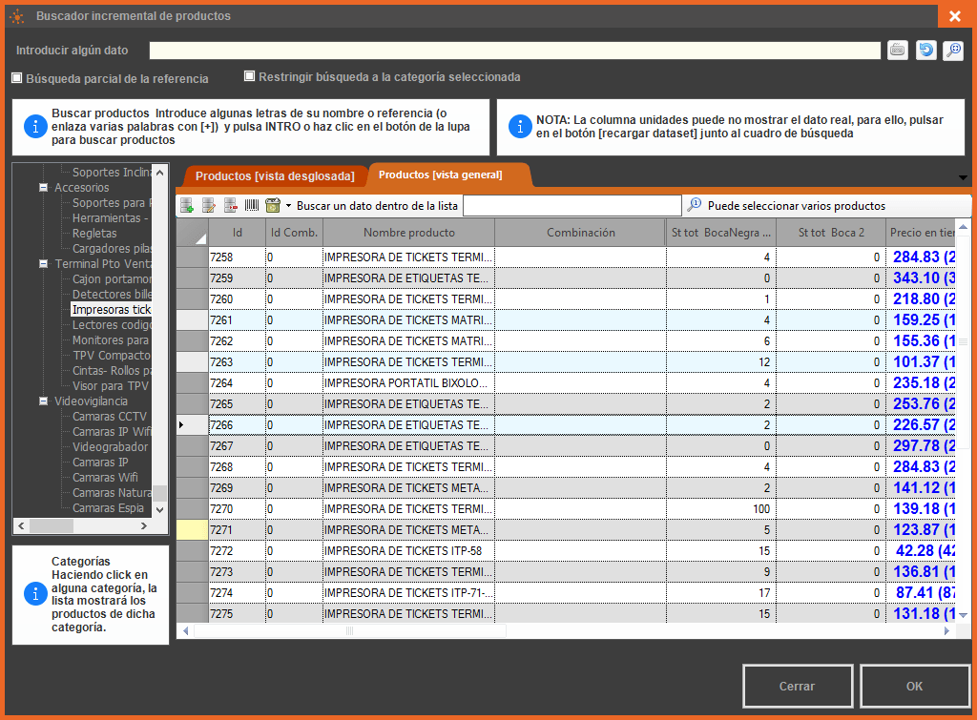The height and width of the screenshot is (720, 977).
Task: Switch to 'Productos [vista desglosada]' tab
Action: (275, 176)
